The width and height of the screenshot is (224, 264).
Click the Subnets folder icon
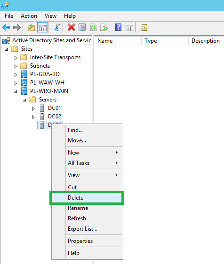[24, 66]
